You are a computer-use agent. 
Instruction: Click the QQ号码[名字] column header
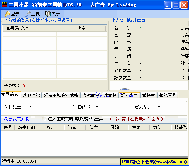(x=29, y=29)
